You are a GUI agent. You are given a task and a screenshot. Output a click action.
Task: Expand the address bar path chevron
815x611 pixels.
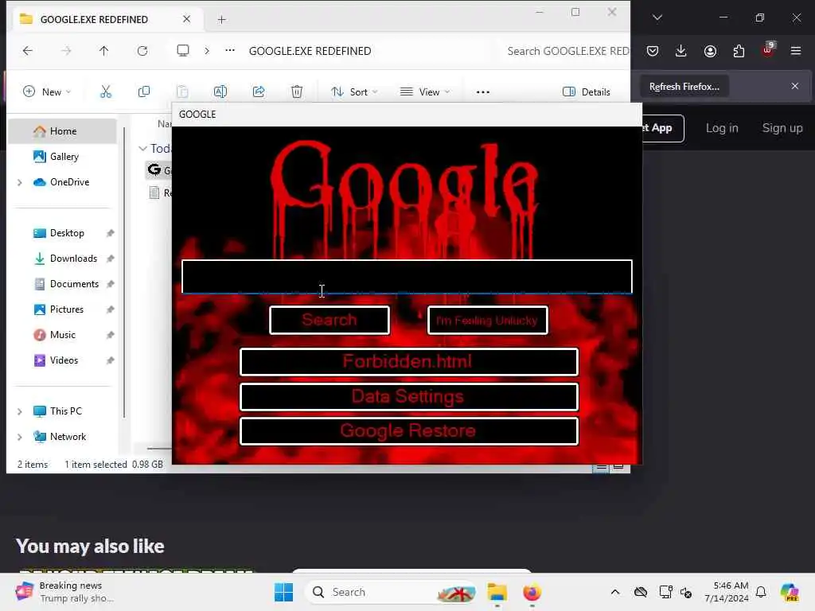[207, 50]
